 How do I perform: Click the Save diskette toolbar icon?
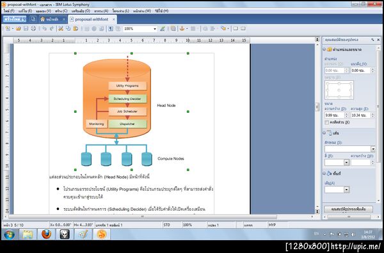(x=26, y=29)
